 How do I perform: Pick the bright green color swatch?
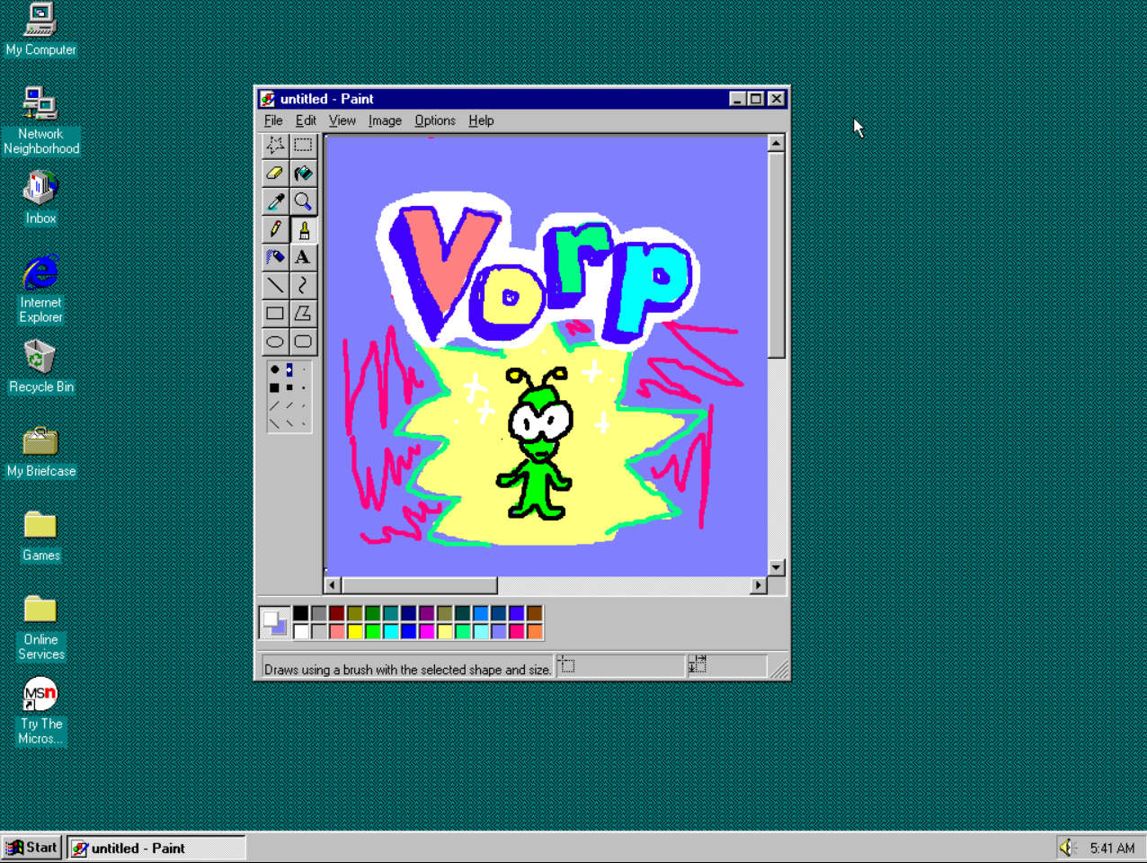pos(373,631)
